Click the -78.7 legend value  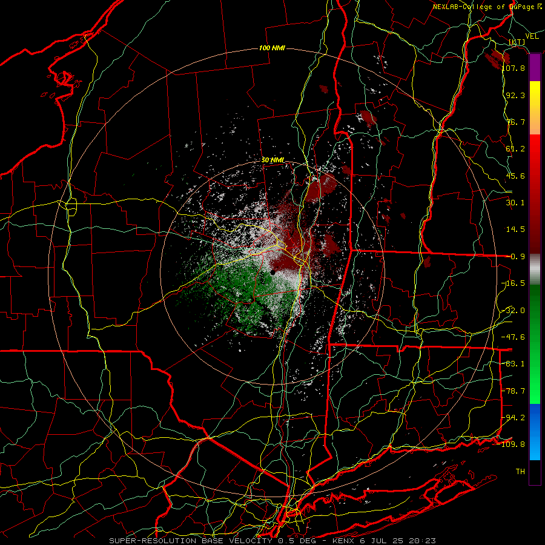tap(514, 391)
